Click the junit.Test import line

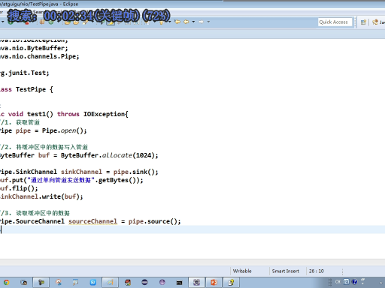click(25, 73)
